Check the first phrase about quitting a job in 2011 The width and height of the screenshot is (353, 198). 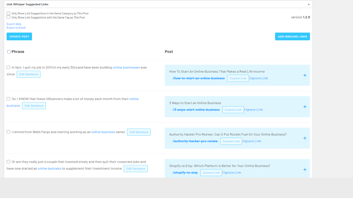click(8, 67)
